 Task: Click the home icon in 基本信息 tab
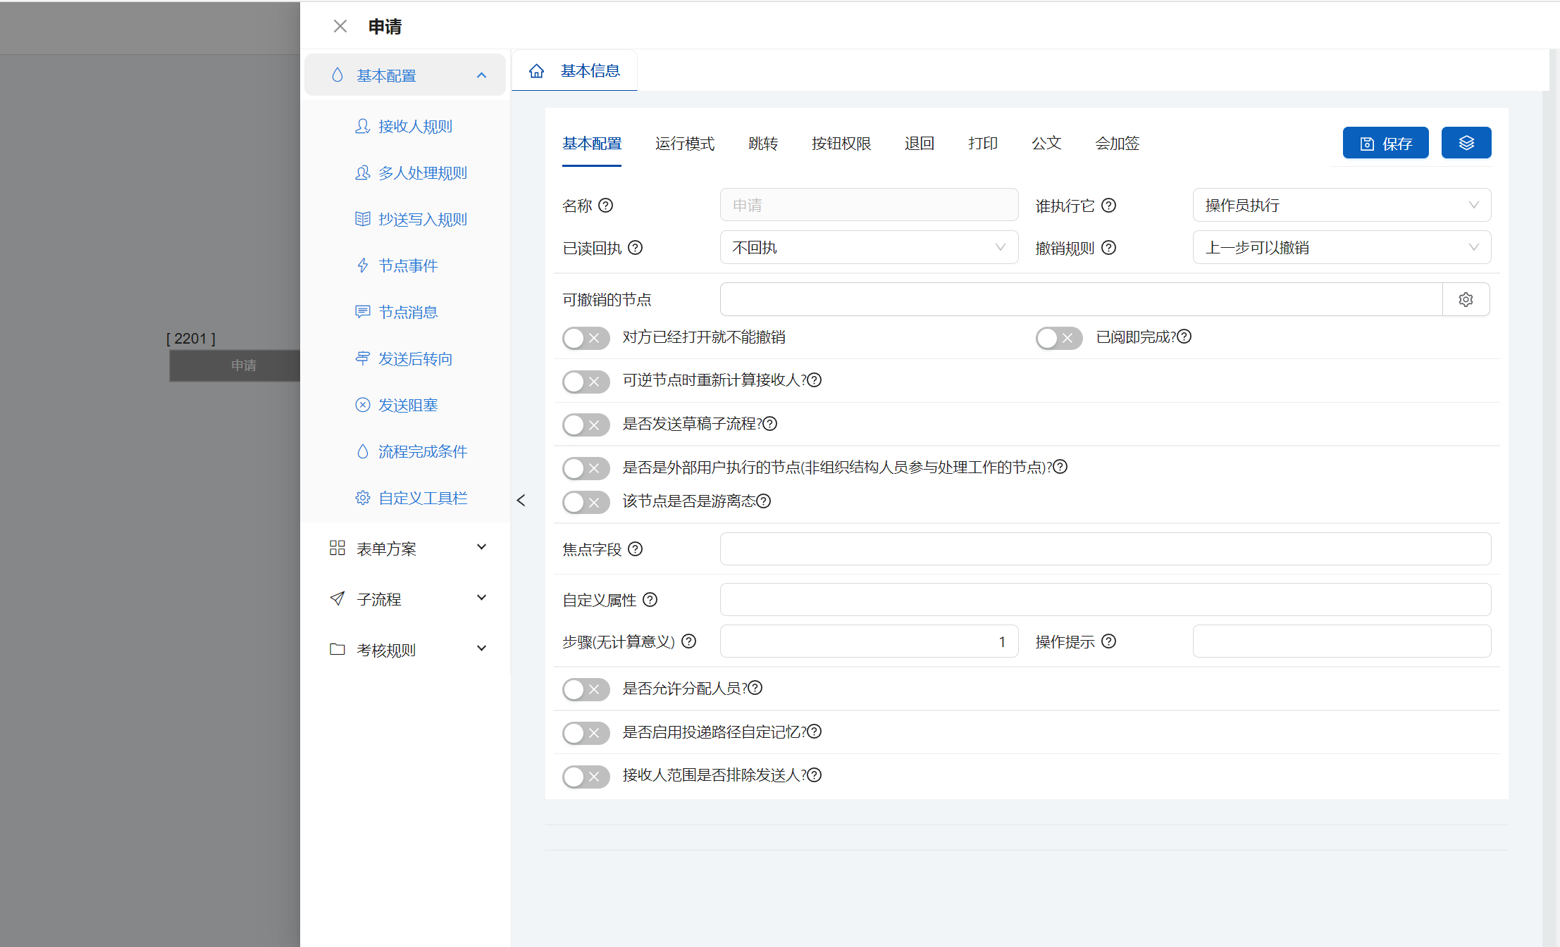point(537,71)
